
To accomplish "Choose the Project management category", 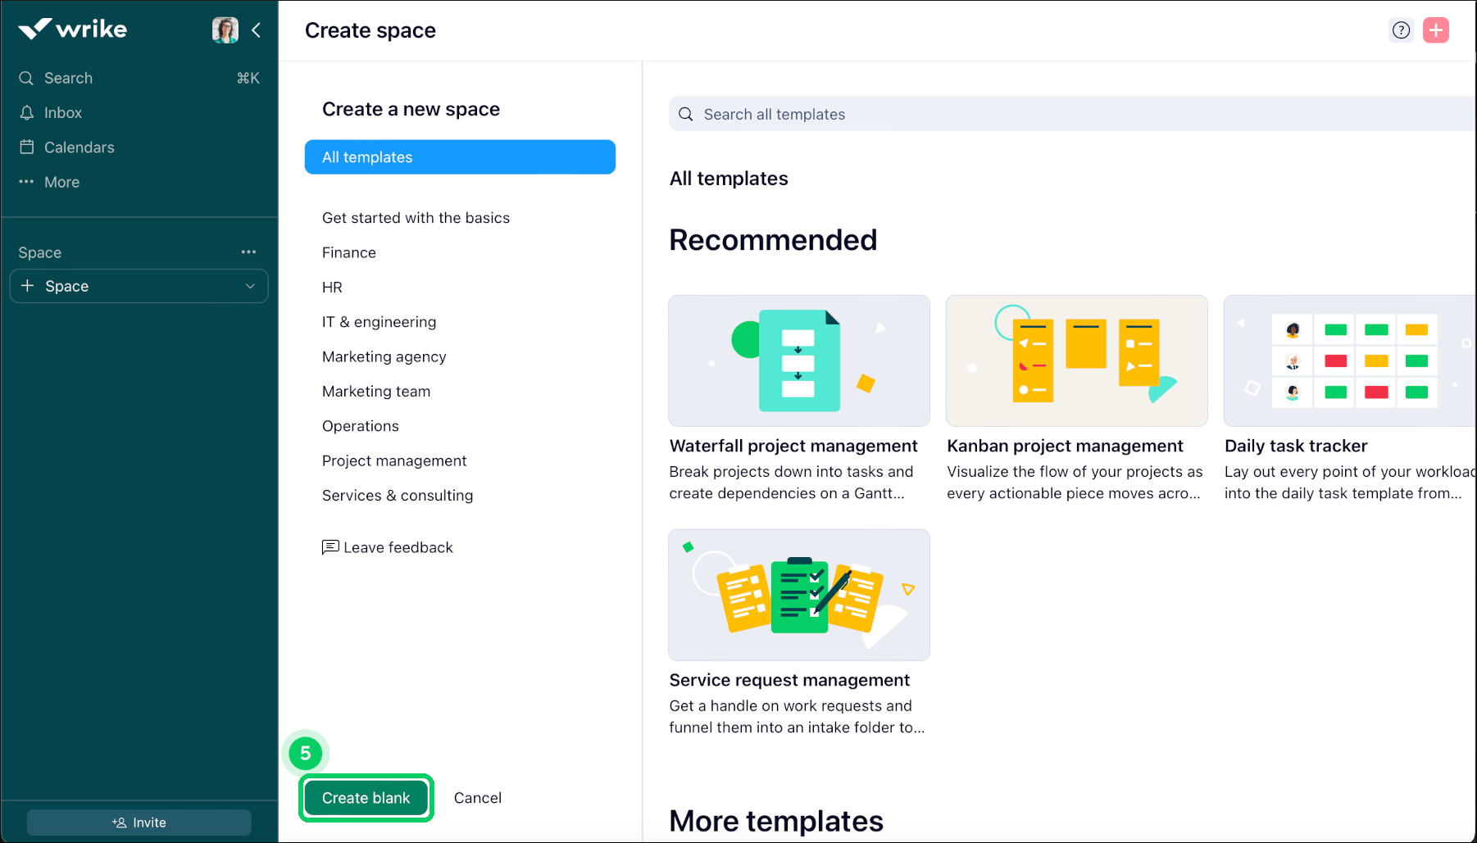I will coord(394,460).
